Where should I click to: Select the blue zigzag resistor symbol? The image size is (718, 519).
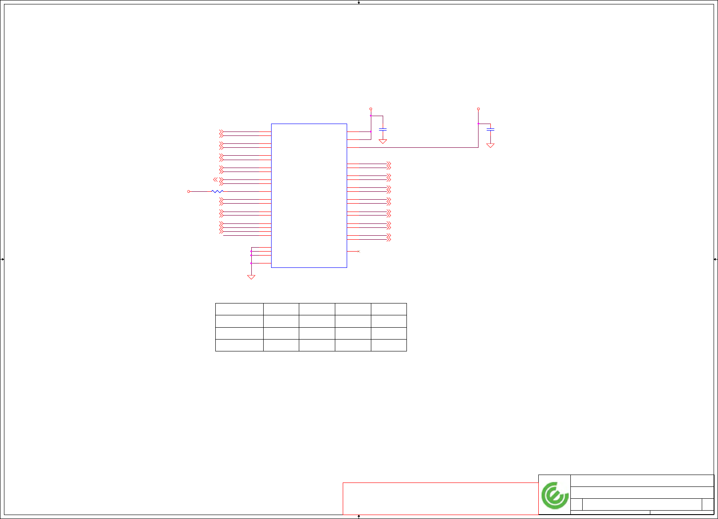(x=217, y=191)
